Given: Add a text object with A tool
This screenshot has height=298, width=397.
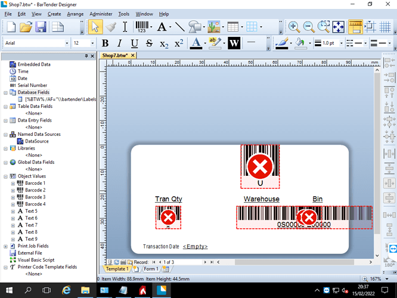Looking at the screenshot, I should tap(162, 27).
